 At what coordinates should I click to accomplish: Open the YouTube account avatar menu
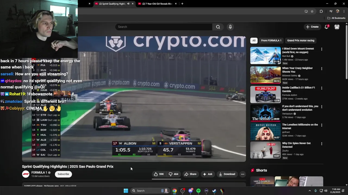coord(337,27)
